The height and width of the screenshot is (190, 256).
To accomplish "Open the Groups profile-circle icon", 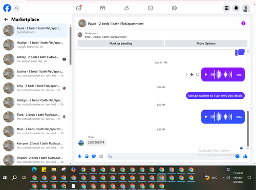I will click(x=174, y=8).
